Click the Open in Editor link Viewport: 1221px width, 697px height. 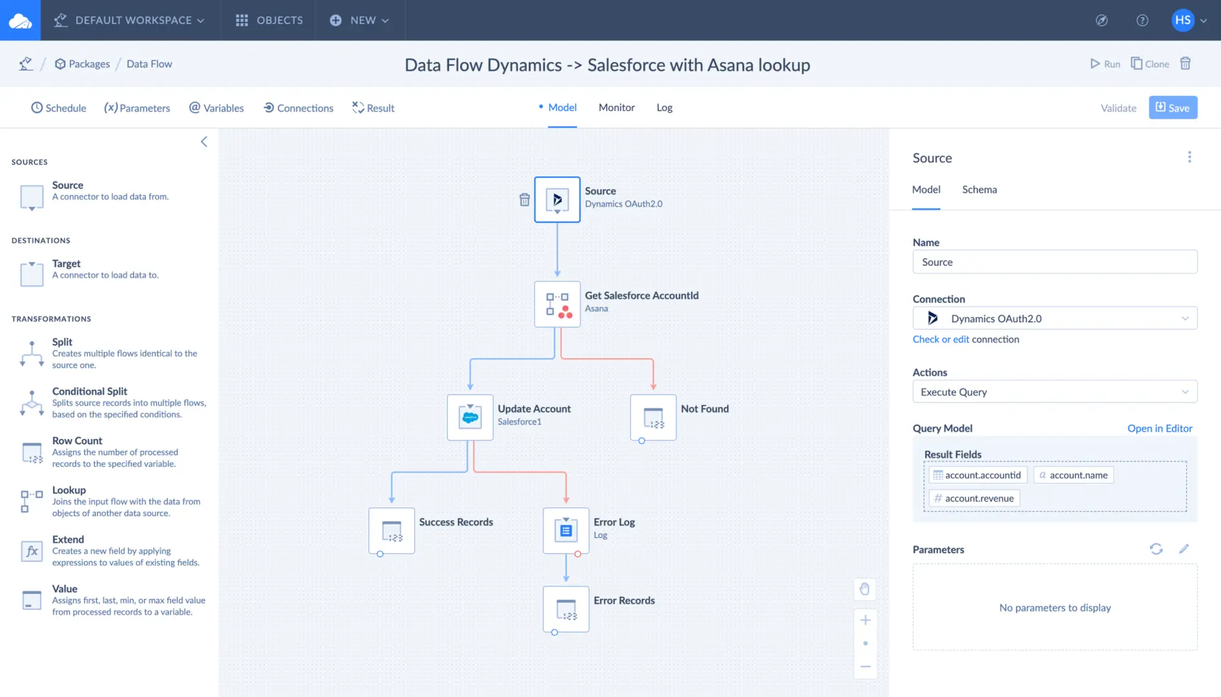(1160, 429)
